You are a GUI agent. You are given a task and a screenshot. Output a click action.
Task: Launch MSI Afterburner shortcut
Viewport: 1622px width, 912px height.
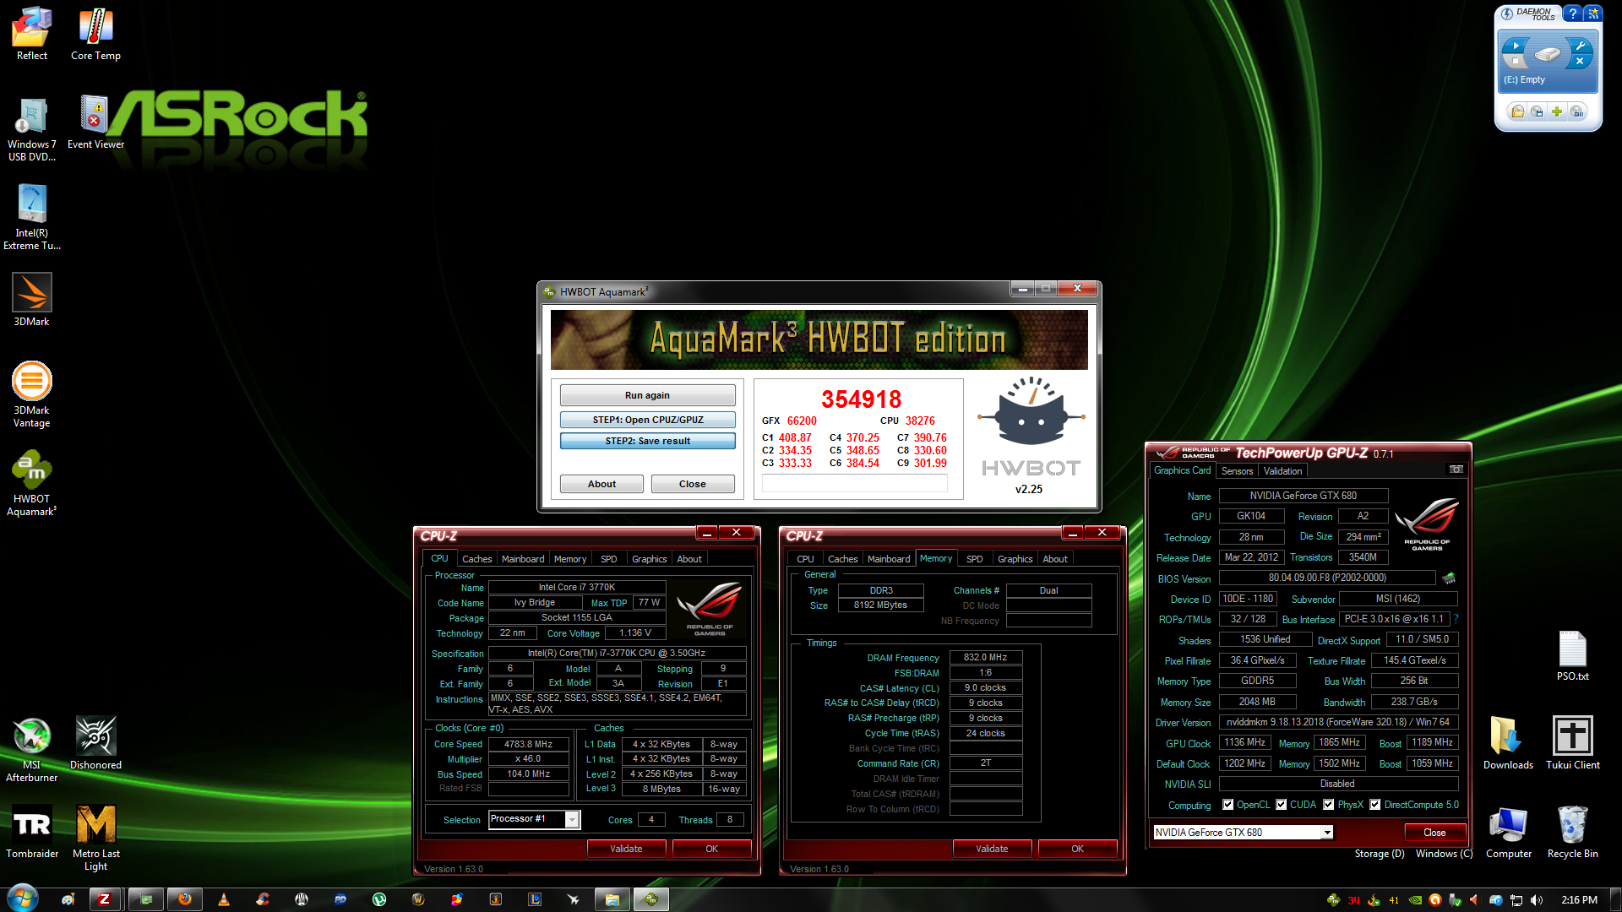(32, 749)
